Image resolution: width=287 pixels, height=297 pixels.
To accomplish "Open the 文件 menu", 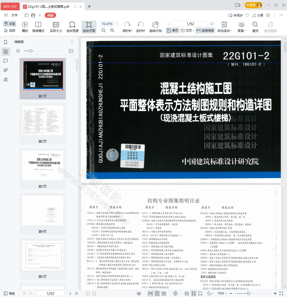I will click(x=15, y=15).
